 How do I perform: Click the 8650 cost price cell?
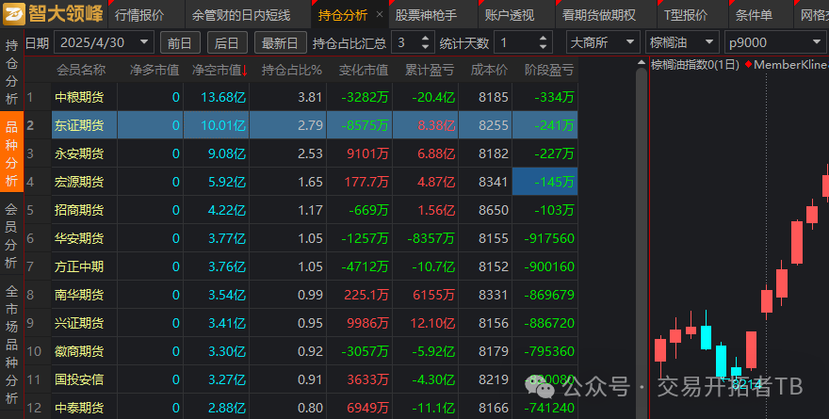point(494,210)
